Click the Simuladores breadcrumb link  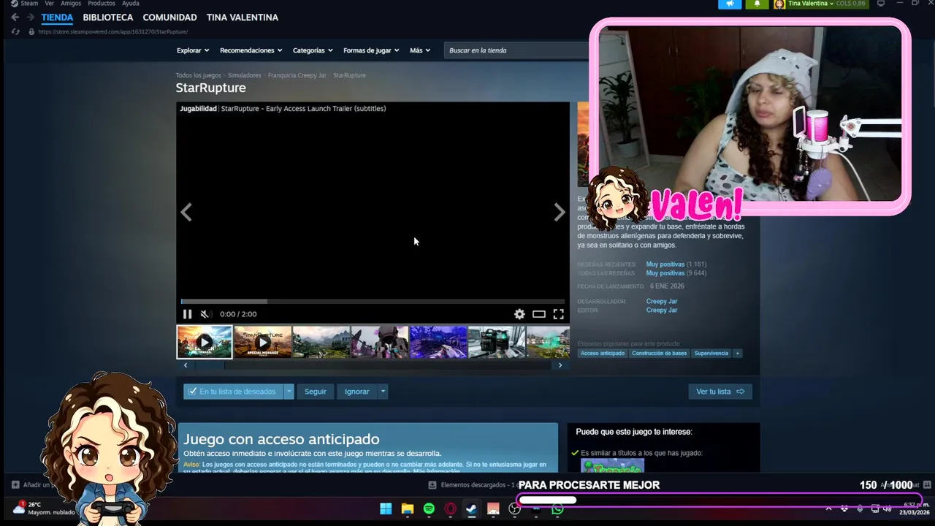point(244,75)
